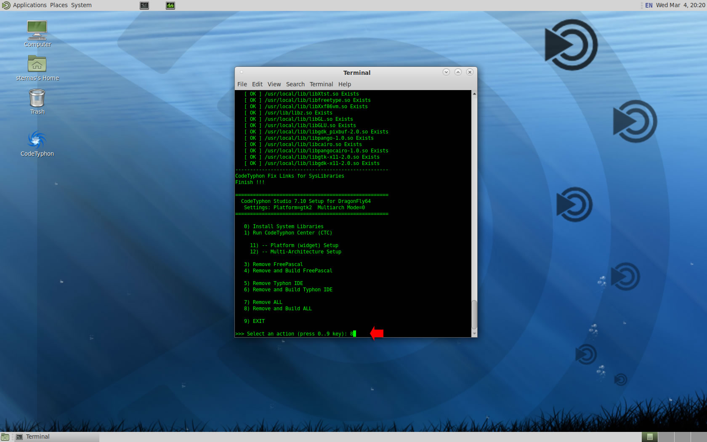Click the Terminal taskbar button
Viewport: 707px width, 442px height.
point(56,437)
